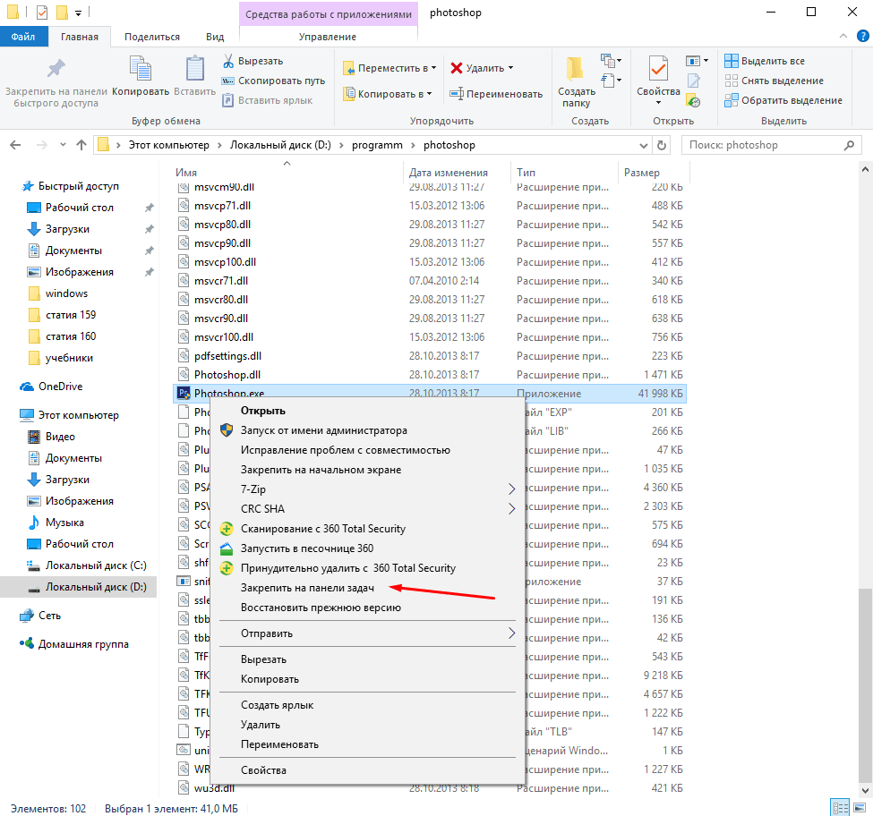The image size is (873, 816).
Task: Expand the 7-Zip submenu
Action: tap(512, 489)
